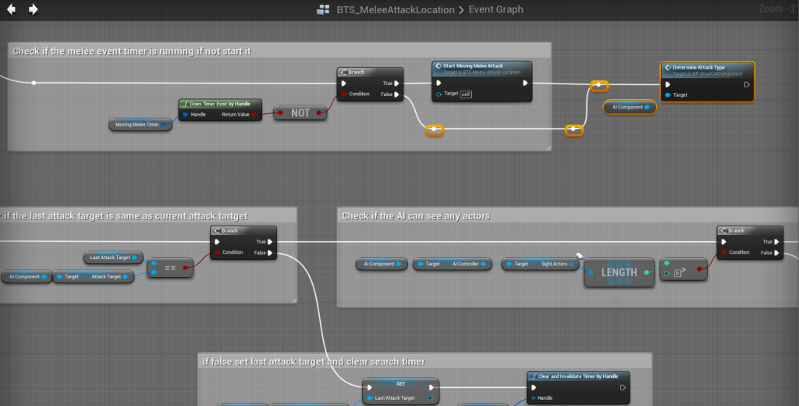Click the Event Graph breadcrumb
This screenshot has width=799, height=406.
pyautogui.click(x=495, y=10)
